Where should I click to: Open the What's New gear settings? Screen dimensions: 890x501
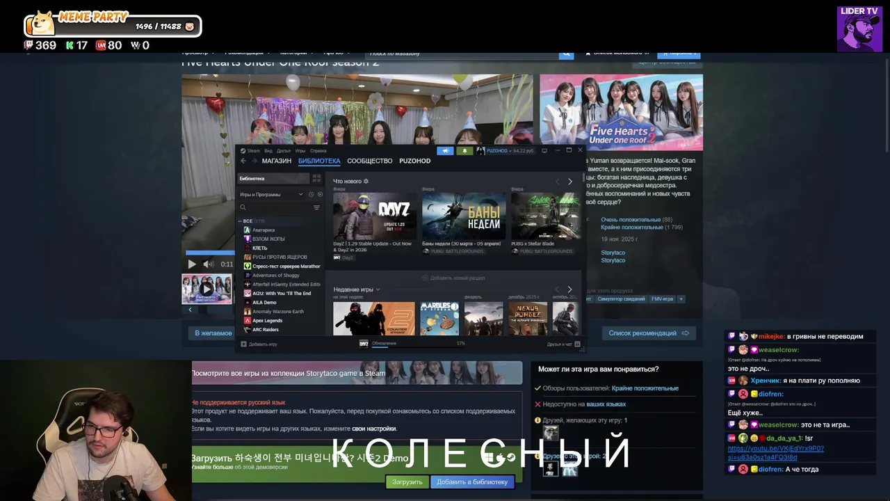[366, 181]
